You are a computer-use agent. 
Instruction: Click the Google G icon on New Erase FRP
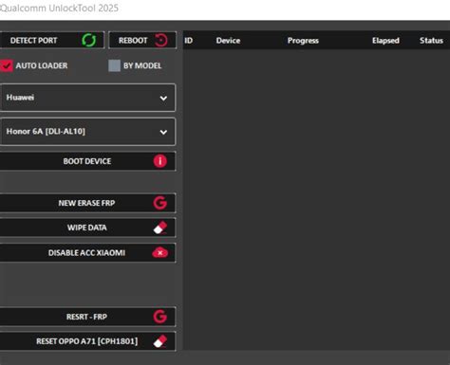pyautogui.click(x=160, y=203)
